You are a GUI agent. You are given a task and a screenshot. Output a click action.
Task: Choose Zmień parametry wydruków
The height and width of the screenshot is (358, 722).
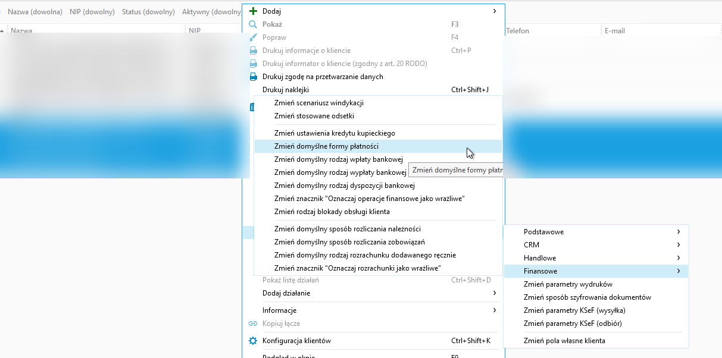click(596, 284)
